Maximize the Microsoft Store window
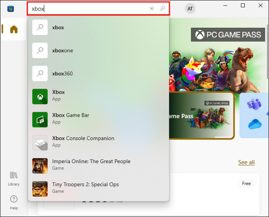The image size is (269, 217). coord(243,5)
